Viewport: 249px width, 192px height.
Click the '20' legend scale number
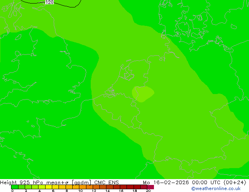(148, 191)
